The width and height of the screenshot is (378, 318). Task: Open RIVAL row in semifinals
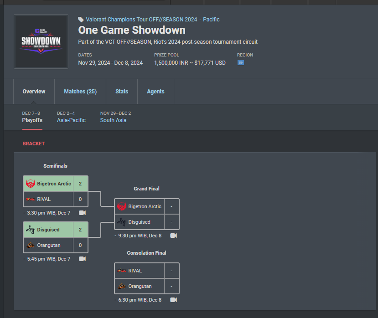(x=56, y=199)
